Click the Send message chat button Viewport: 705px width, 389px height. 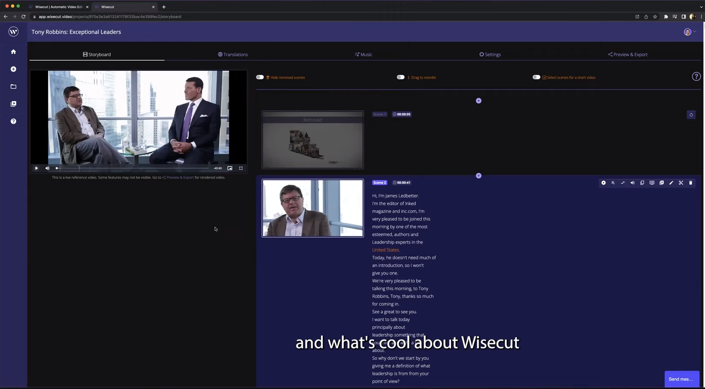click(x=681, y=379)
